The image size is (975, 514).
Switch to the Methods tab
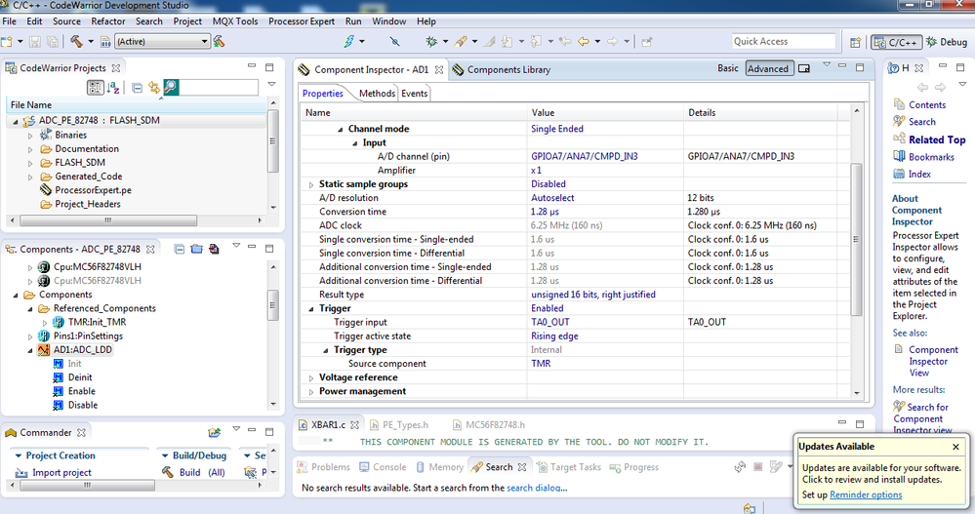pyautogui.click(x=377, y=94)
